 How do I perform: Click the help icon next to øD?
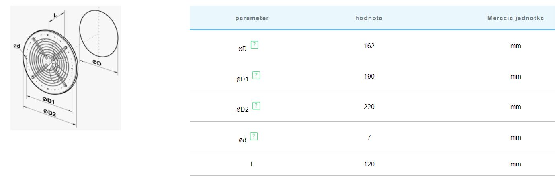pos(254,45)
